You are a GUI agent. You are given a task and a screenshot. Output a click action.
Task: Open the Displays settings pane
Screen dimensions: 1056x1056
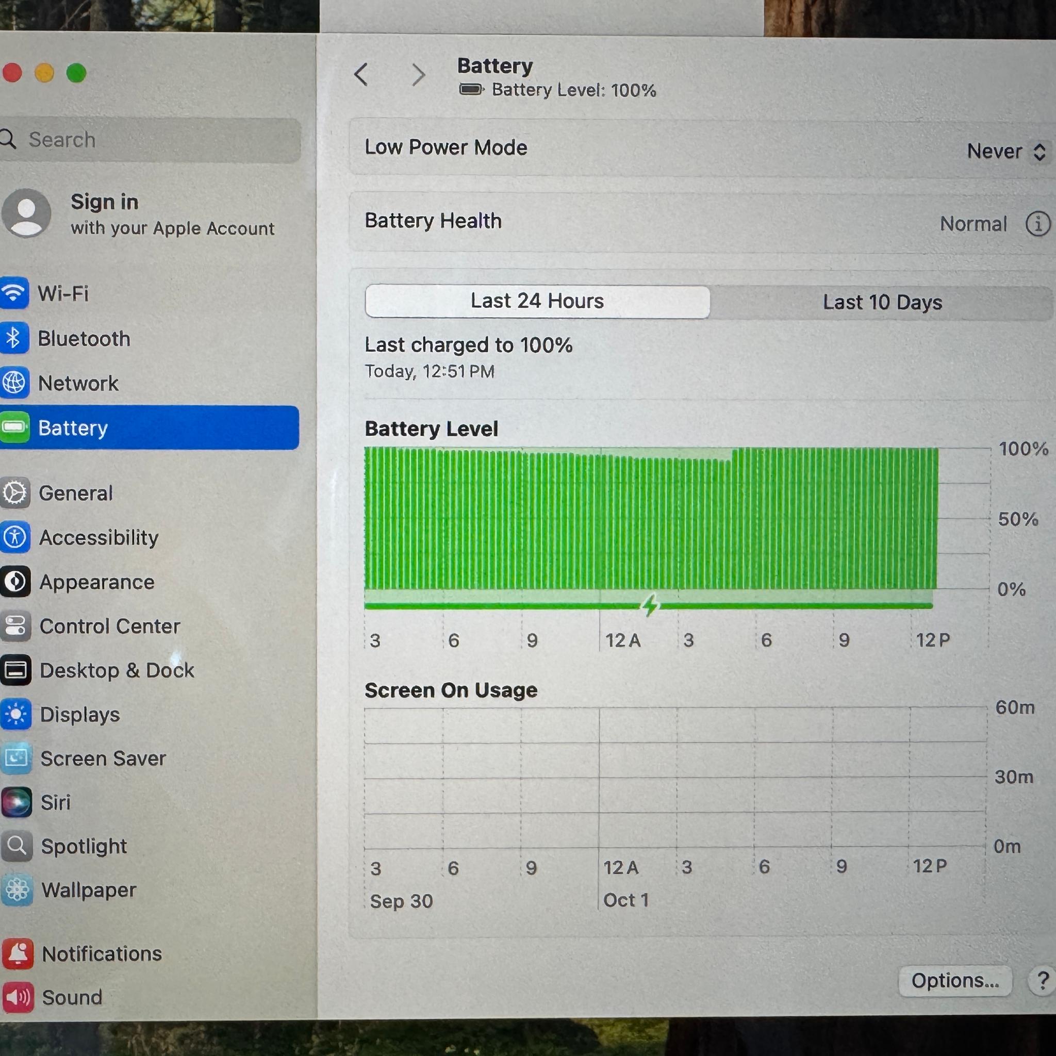tap(148, 714)
